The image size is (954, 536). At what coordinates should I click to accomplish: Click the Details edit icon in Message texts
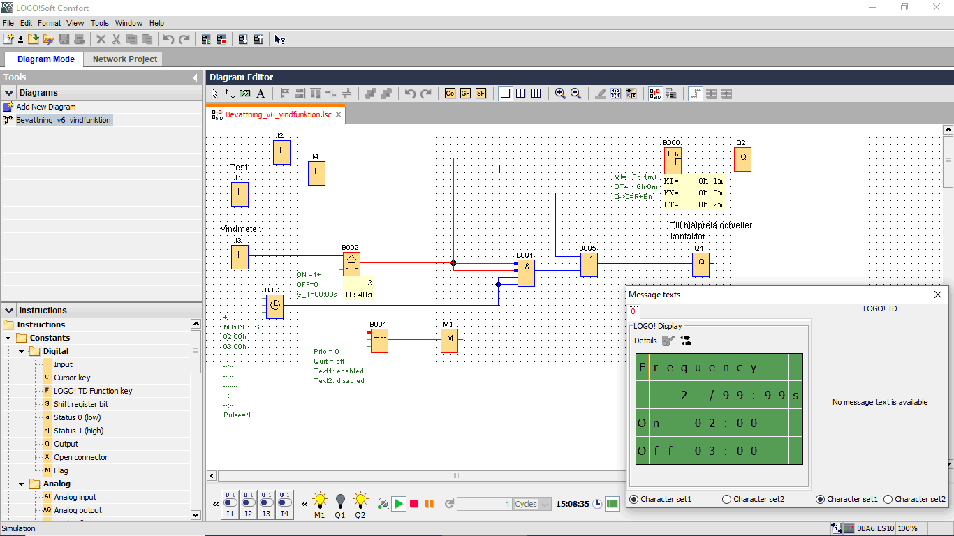coord(668,341)
